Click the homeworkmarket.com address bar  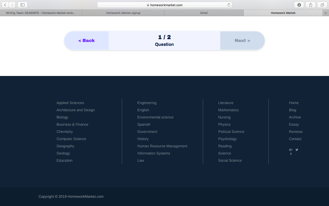164,5
